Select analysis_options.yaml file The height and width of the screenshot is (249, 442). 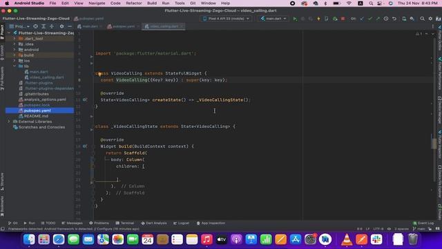click(45, 100)
